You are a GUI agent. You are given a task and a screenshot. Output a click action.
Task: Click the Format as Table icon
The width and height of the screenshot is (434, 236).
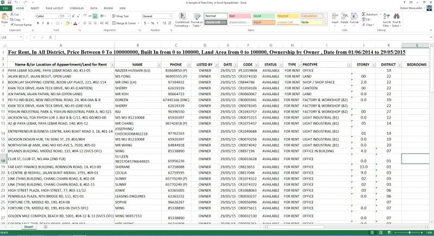[x=196, y=19]
